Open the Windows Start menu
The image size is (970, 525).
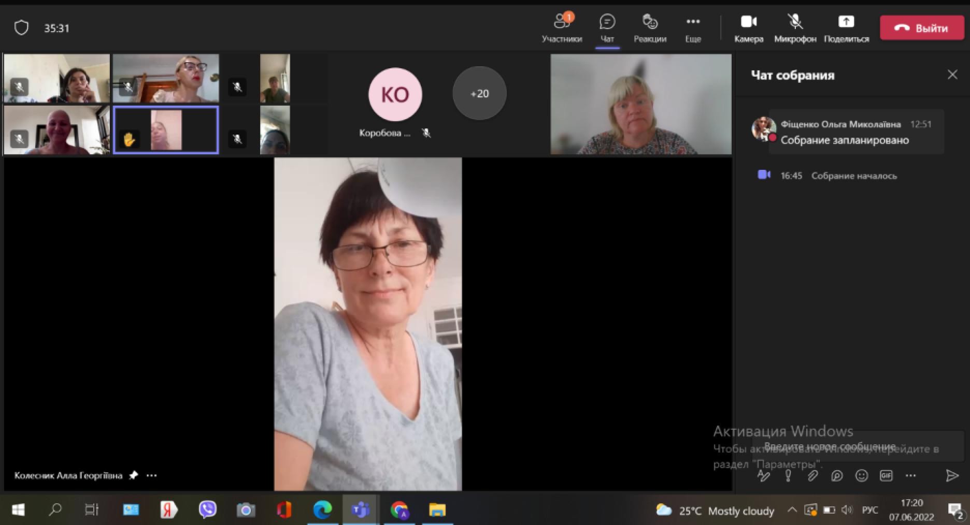coord(18,510)
